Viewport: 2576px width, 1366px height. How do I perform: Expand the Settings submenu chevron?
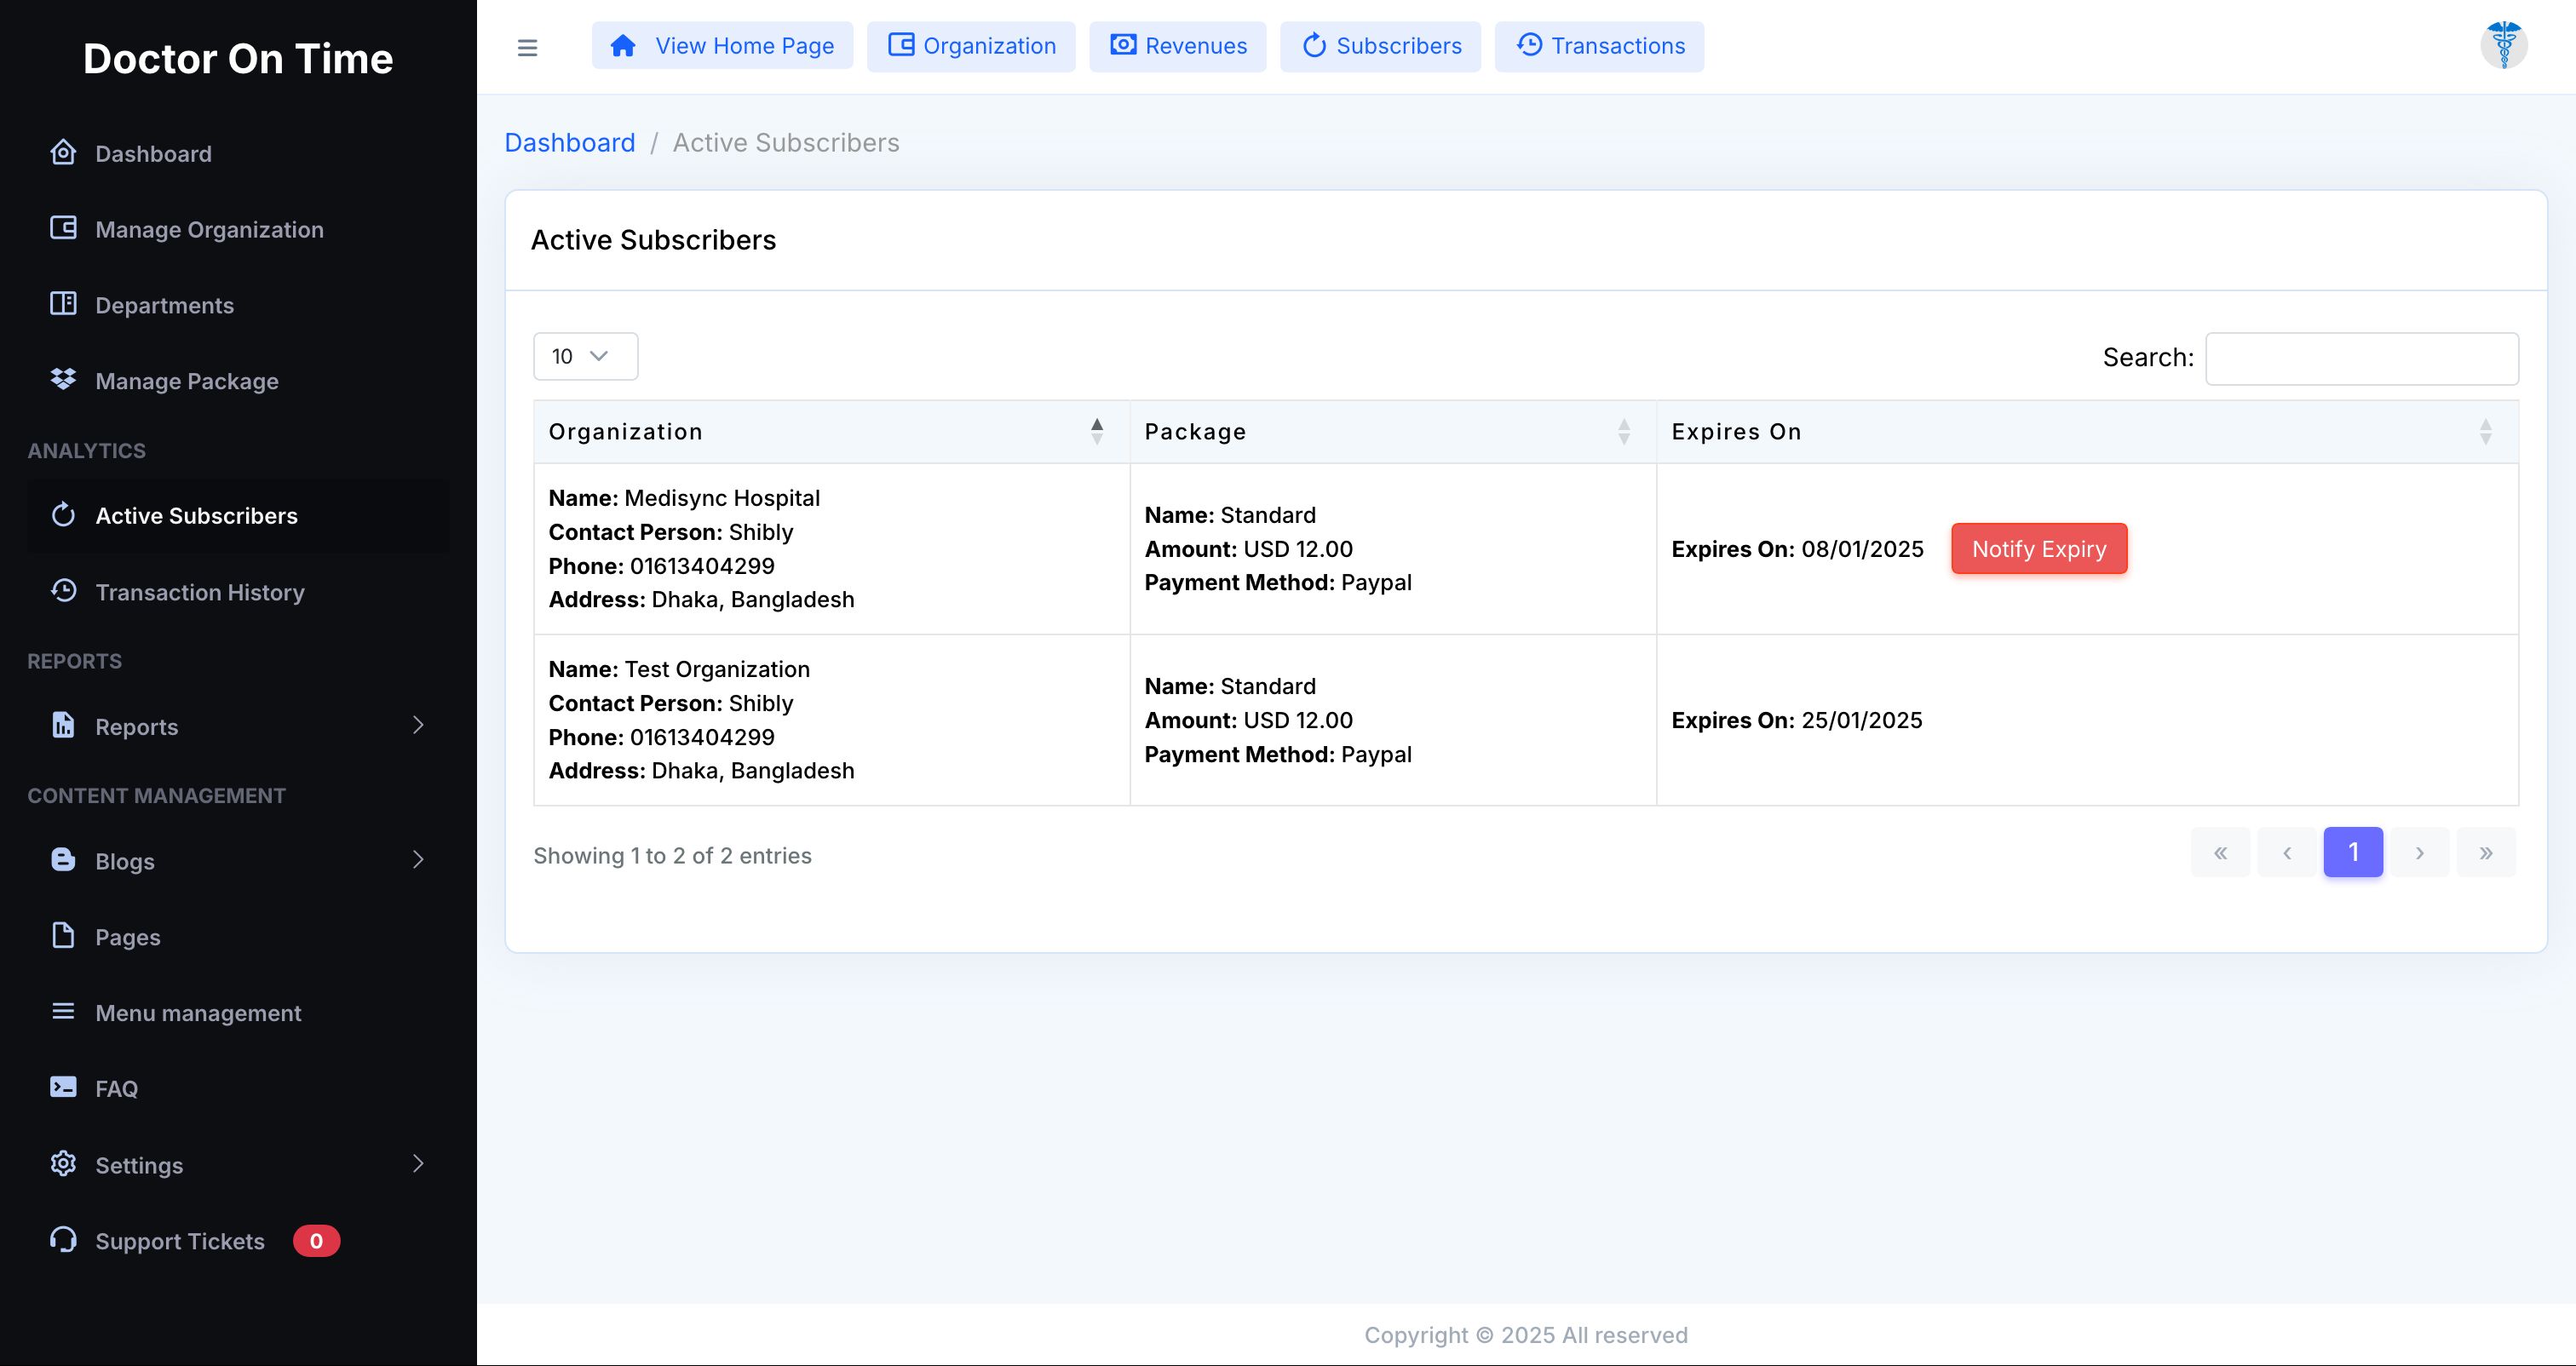pos(418,1163)
